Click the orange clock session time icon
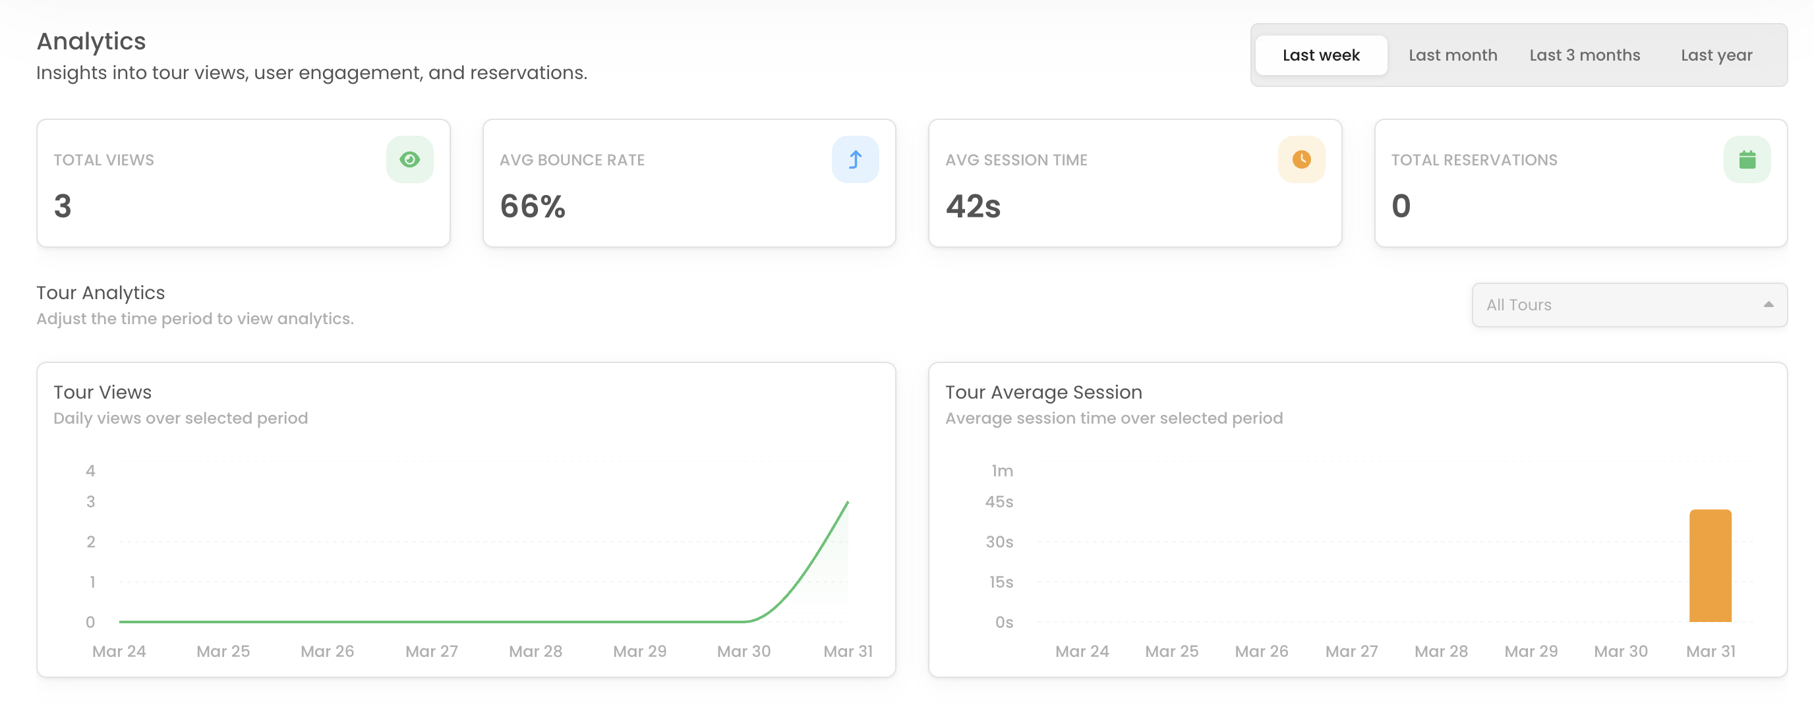The width and height of the screenshot is (1814, 705). (1301, 159)
